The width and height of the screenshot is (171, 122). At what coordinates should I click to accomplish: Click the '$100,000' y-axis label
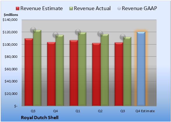pyautogui.click(x=10, y=45)
